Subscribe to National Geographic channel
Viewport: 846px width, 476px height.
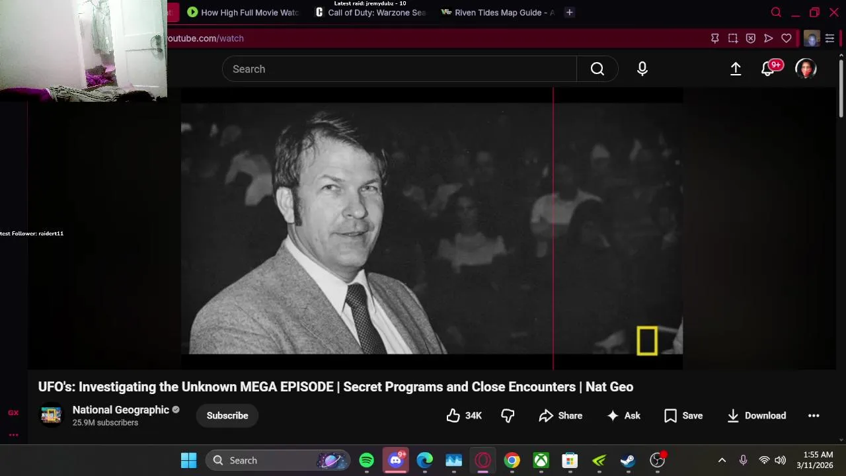[x=227, y=416]
